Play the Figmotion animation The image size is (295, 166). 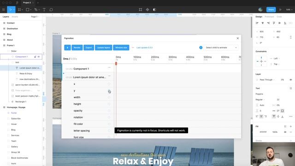point(67,47)
